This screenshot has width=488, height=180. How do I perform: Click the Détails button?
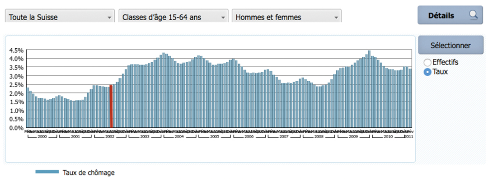[x=450, y=15]
